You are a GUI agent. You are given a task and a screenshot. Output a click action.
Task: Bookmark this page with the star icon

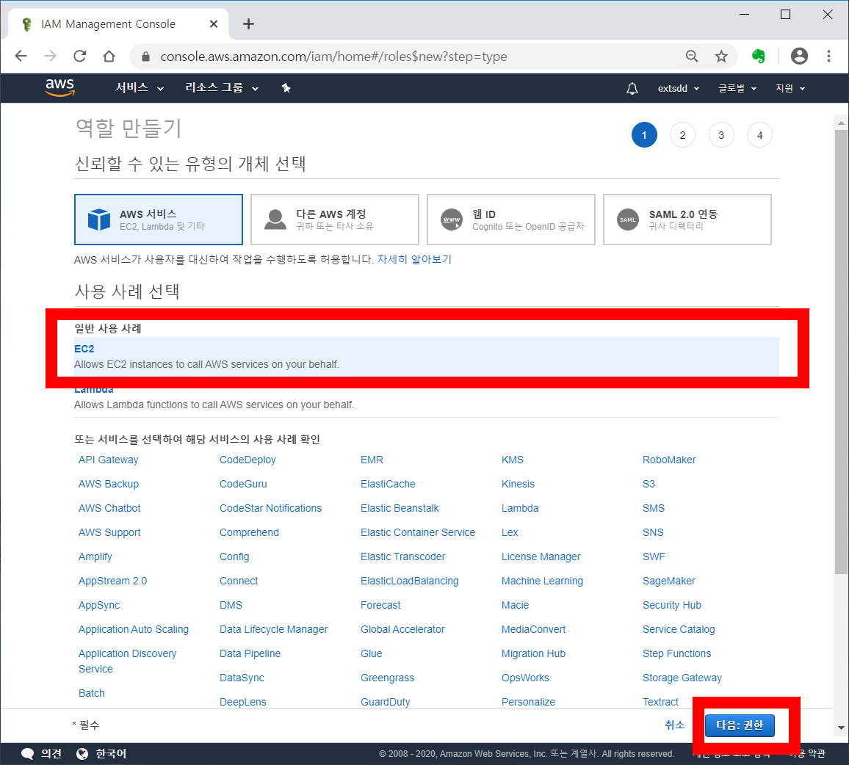pos(720,56)
